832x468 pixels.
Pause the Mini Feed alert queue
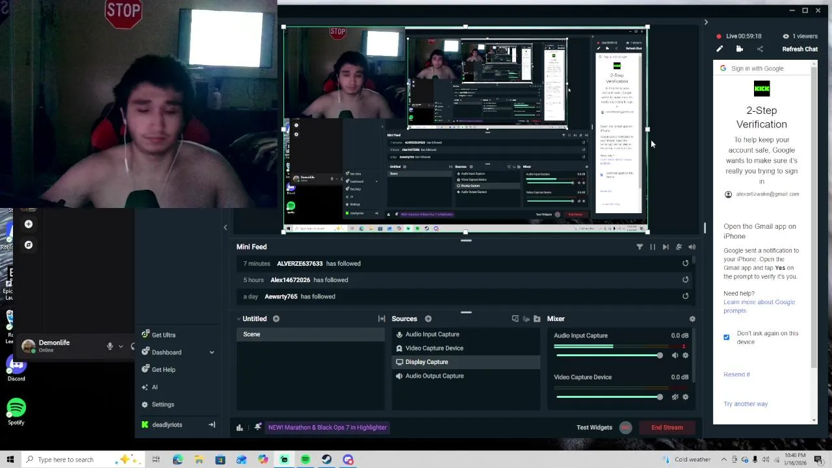point(653,247)
